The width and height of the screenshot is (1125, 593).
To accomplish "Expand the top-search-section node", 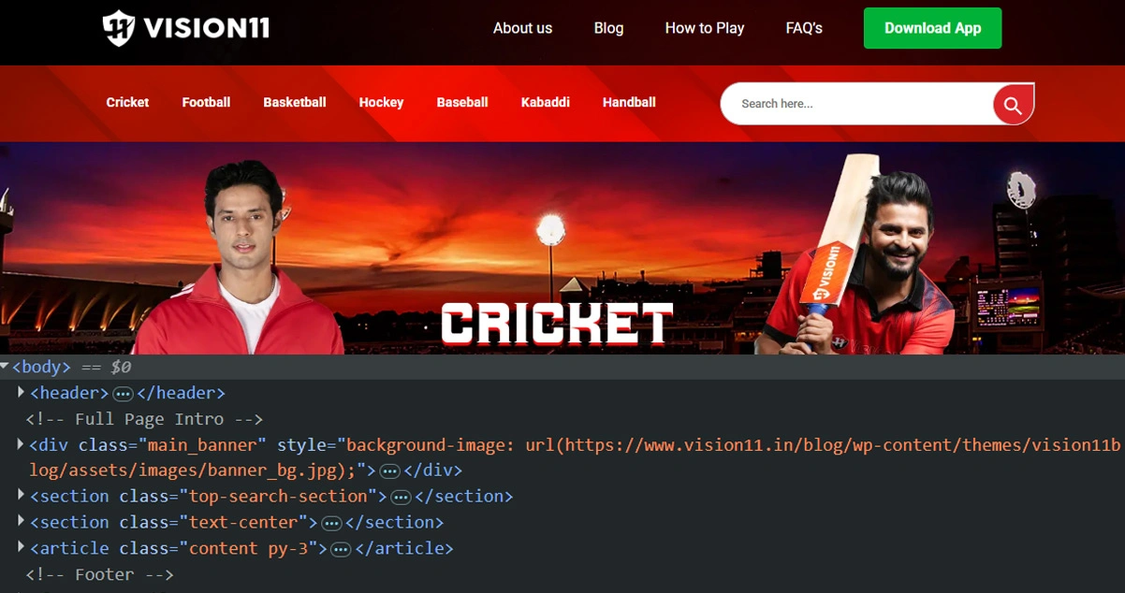I will tap(22, 496).
